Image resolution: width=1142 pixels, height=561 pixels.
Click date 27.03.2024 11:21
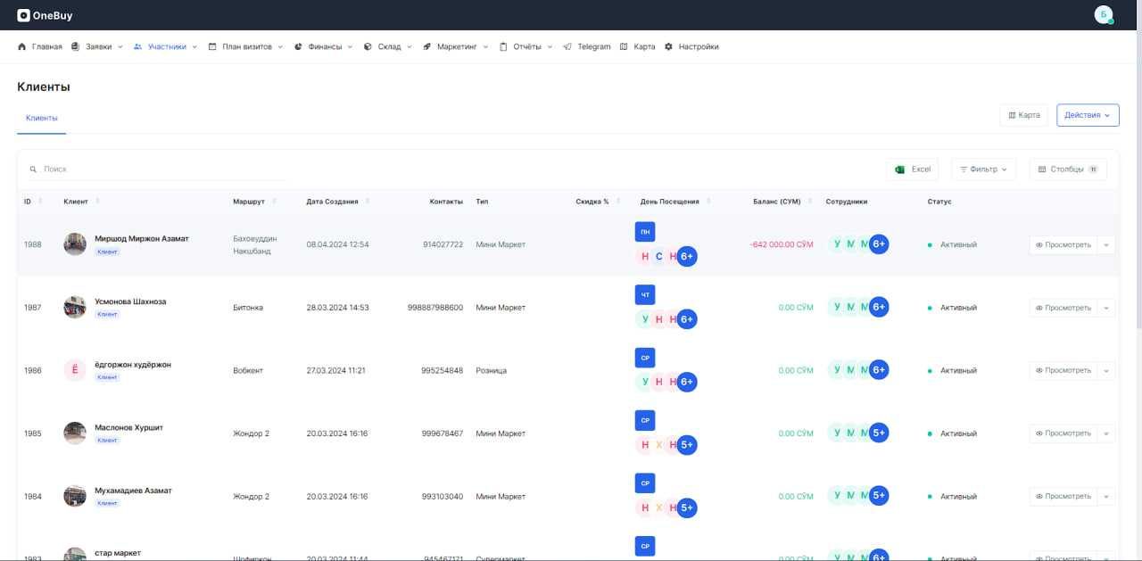coord(335,370)
